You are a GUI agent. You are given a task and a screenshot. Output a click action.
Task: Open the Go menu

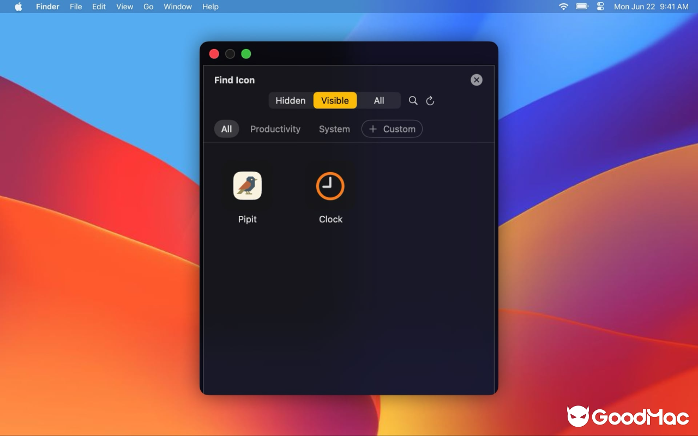[x=148, y=7]
